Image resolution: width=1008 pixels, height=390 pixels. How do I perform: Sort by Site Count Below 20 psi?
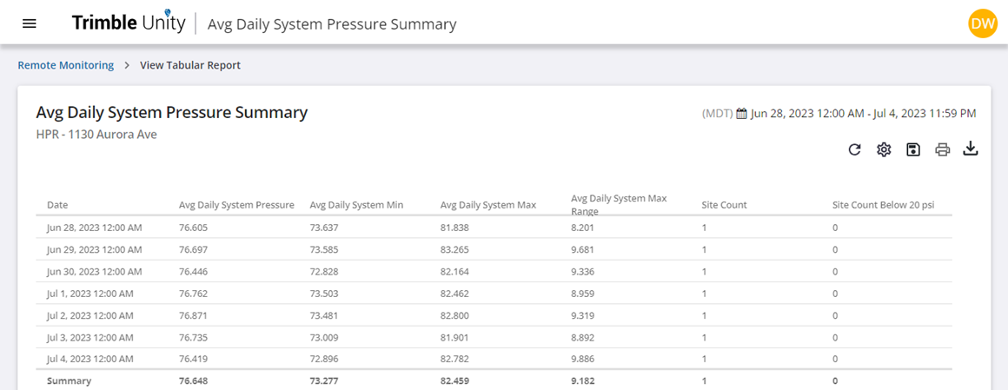883,205
